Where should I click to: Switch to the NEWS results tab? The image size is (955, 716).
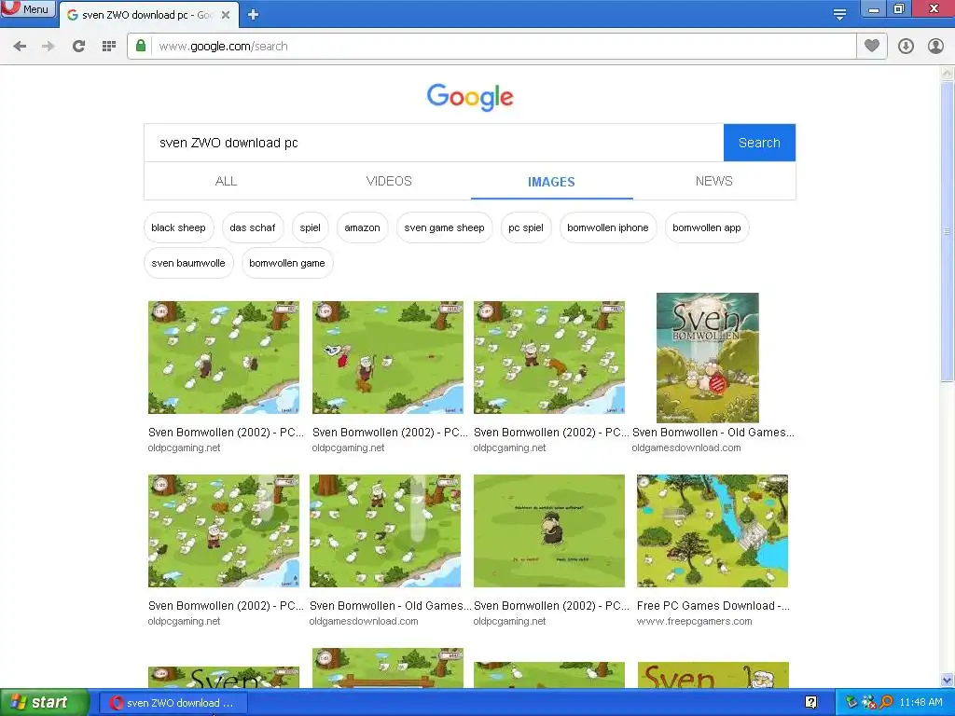[x=713, y=182]
